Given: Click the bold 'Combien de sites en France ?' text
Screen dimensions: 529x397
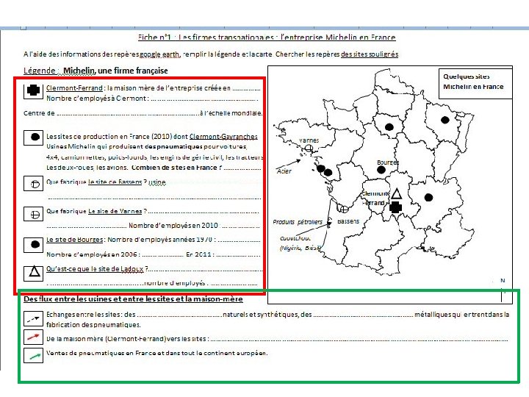Looking at the screenshot, I should coord(177,168).
